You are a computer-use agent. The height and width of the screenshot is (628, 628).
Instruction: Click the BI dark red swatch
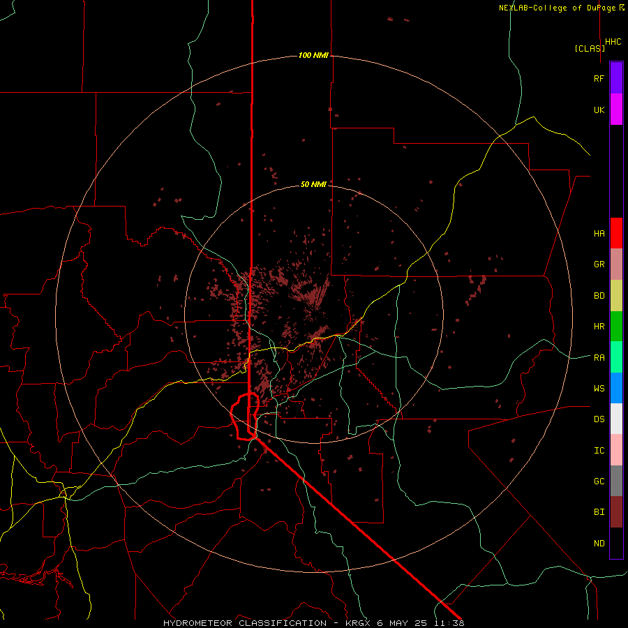[x=616, y=512]
